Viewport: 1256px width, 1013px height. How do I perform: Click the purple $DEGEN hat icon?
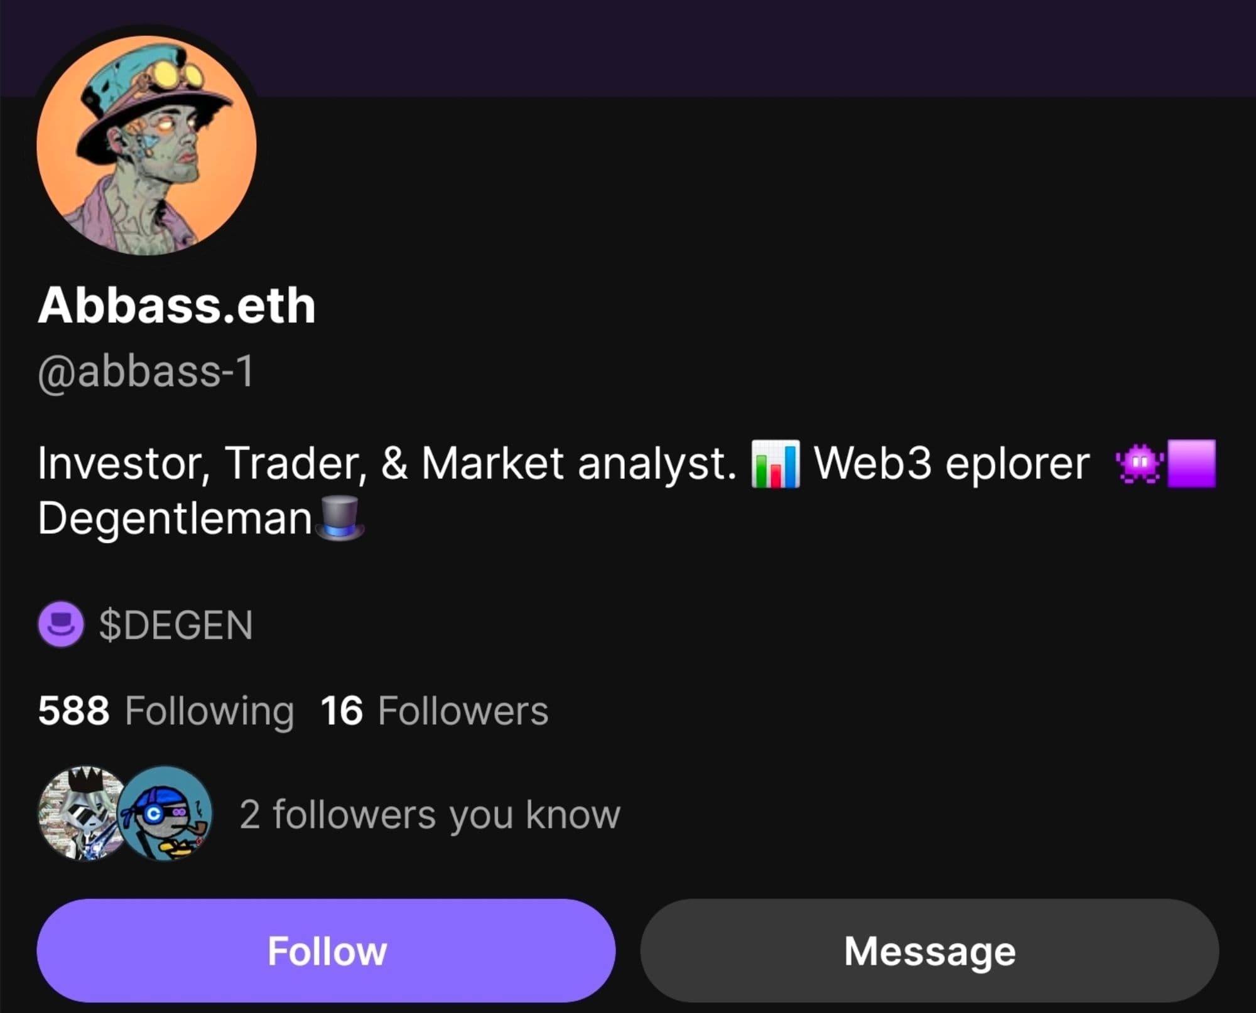(61, 624)
